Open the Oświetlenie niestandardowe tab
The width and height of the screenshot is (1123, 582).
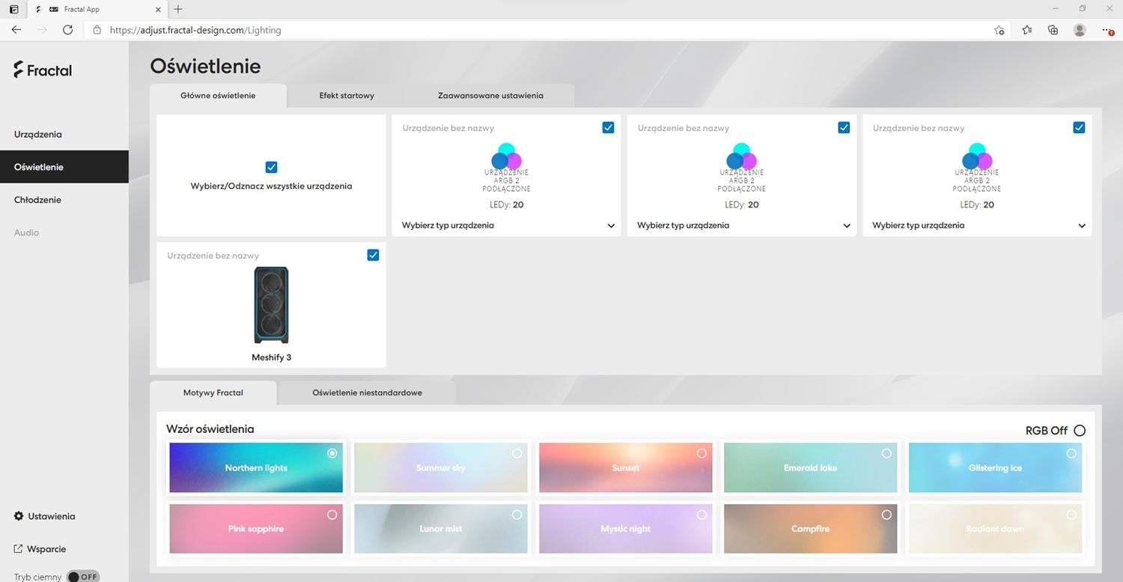click(x=367, y=392)
